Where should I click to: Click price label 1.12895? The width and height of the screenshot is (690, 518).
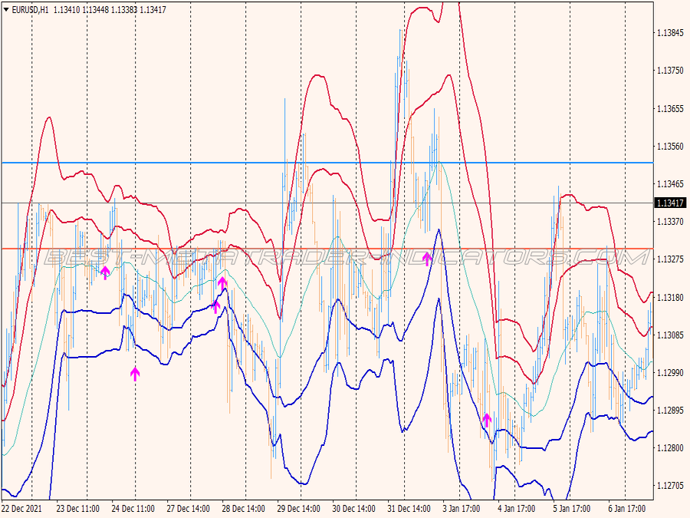(x=670, y=411)
